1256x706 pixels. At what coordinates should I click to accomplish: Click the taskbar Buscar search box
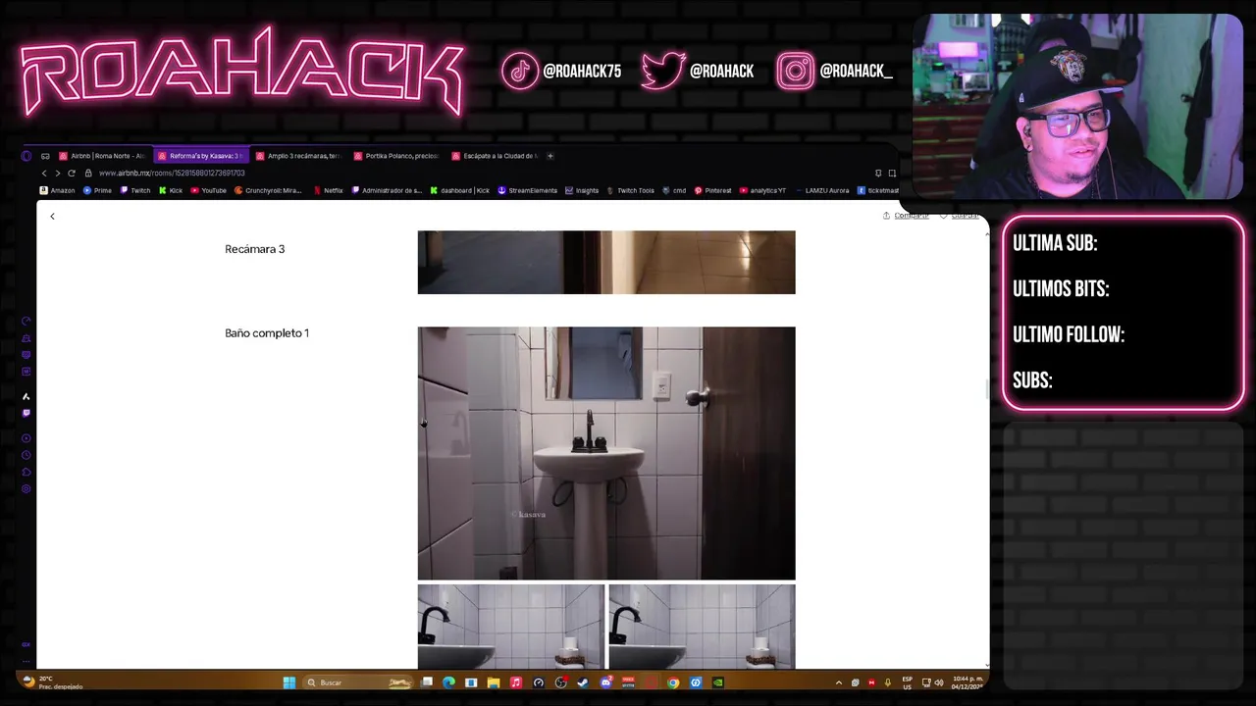358,682
